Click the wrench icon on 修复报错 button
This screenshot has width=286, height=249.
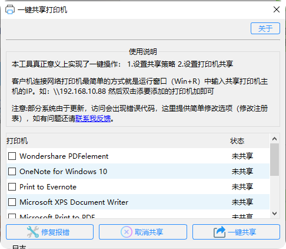(x=33, y=232)
